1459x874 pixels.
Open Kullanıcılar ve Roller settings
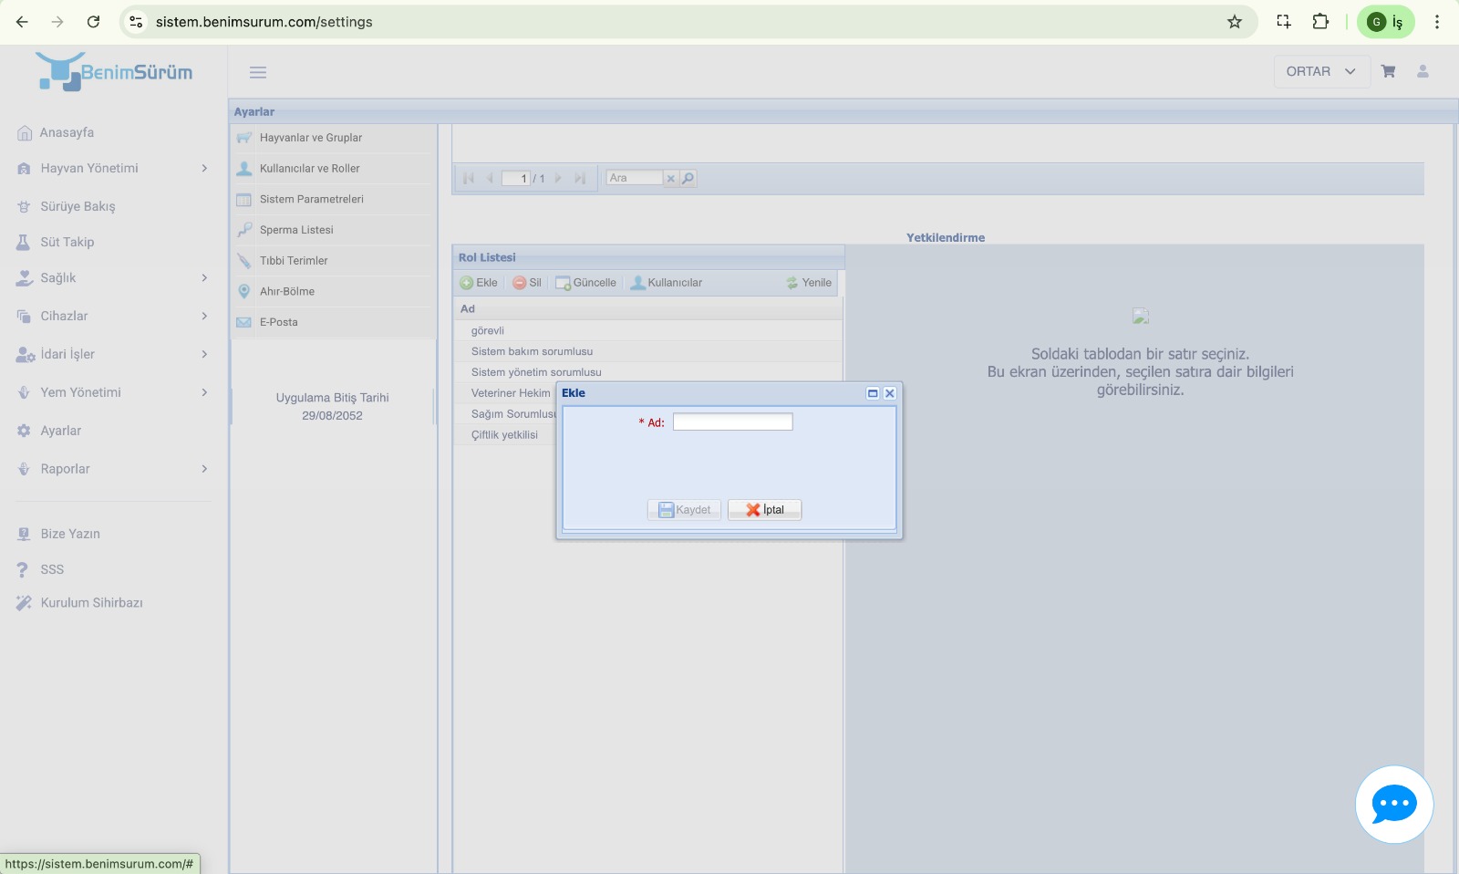tap(309, 169)
